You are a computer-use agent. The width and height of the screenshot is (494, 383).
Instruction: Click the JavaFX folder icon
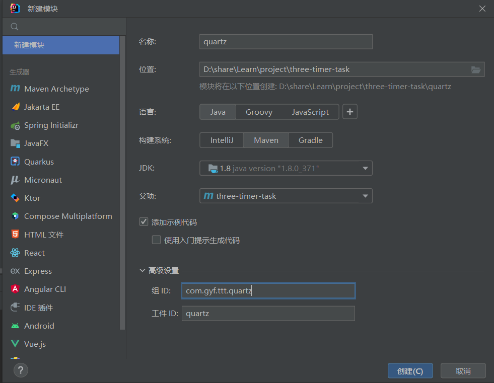tap(15, 143)
